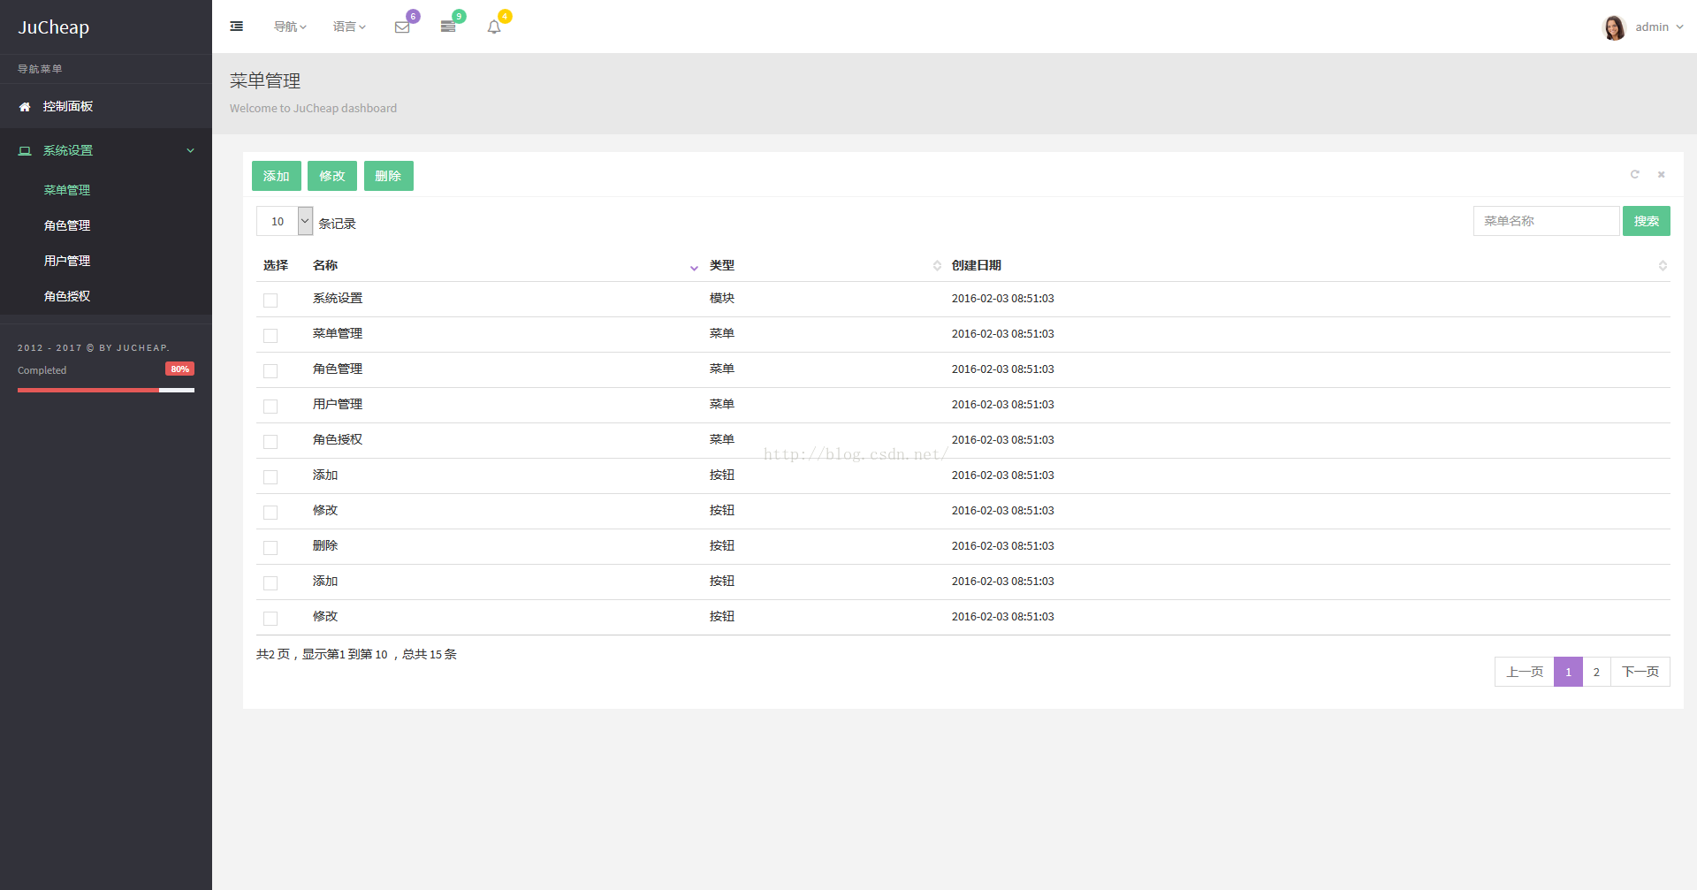This screenshot has height=890, width=1697.
Task: Click the laptop icon beside 系统设置
Action: pos(25,151)
